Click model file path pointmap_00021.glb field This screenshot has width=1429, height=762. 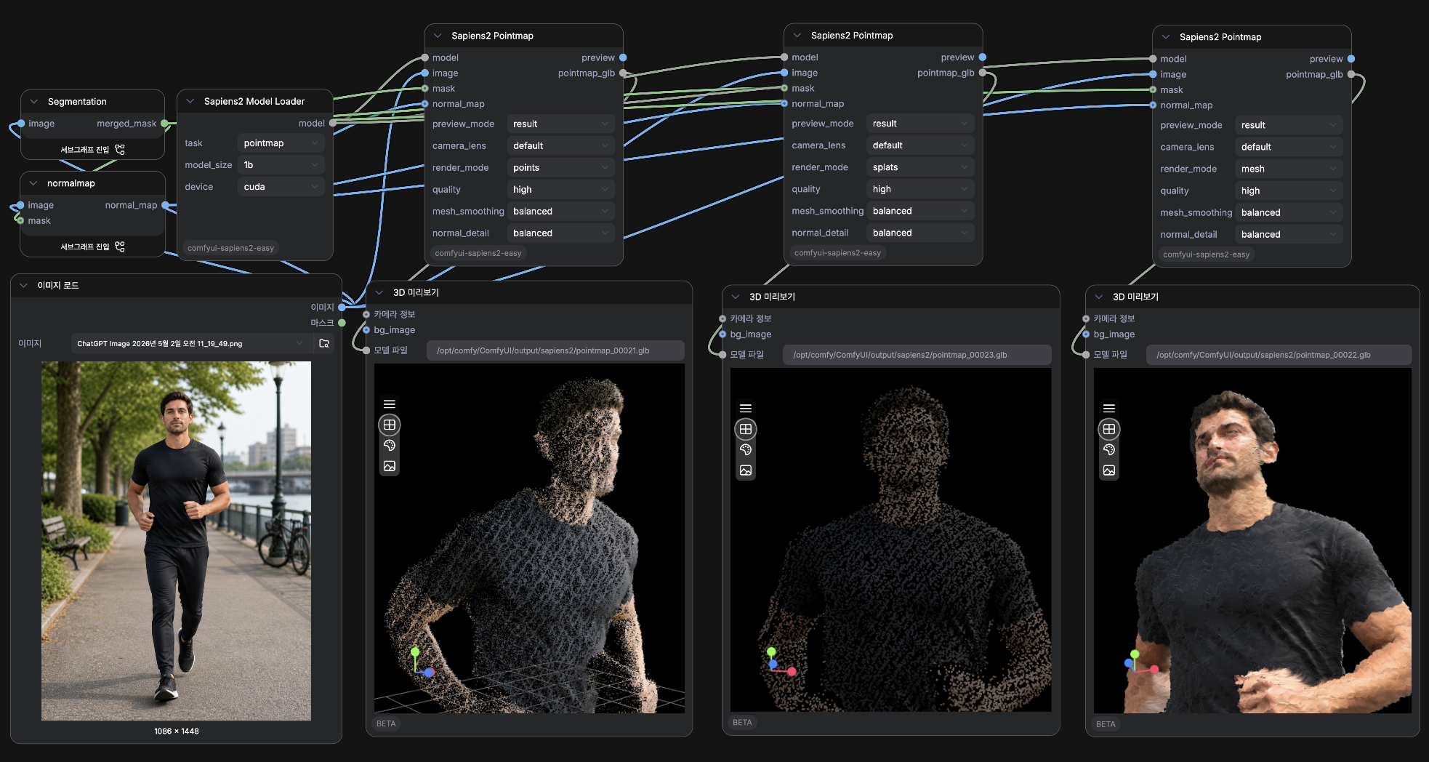click(x=555, y=350)
